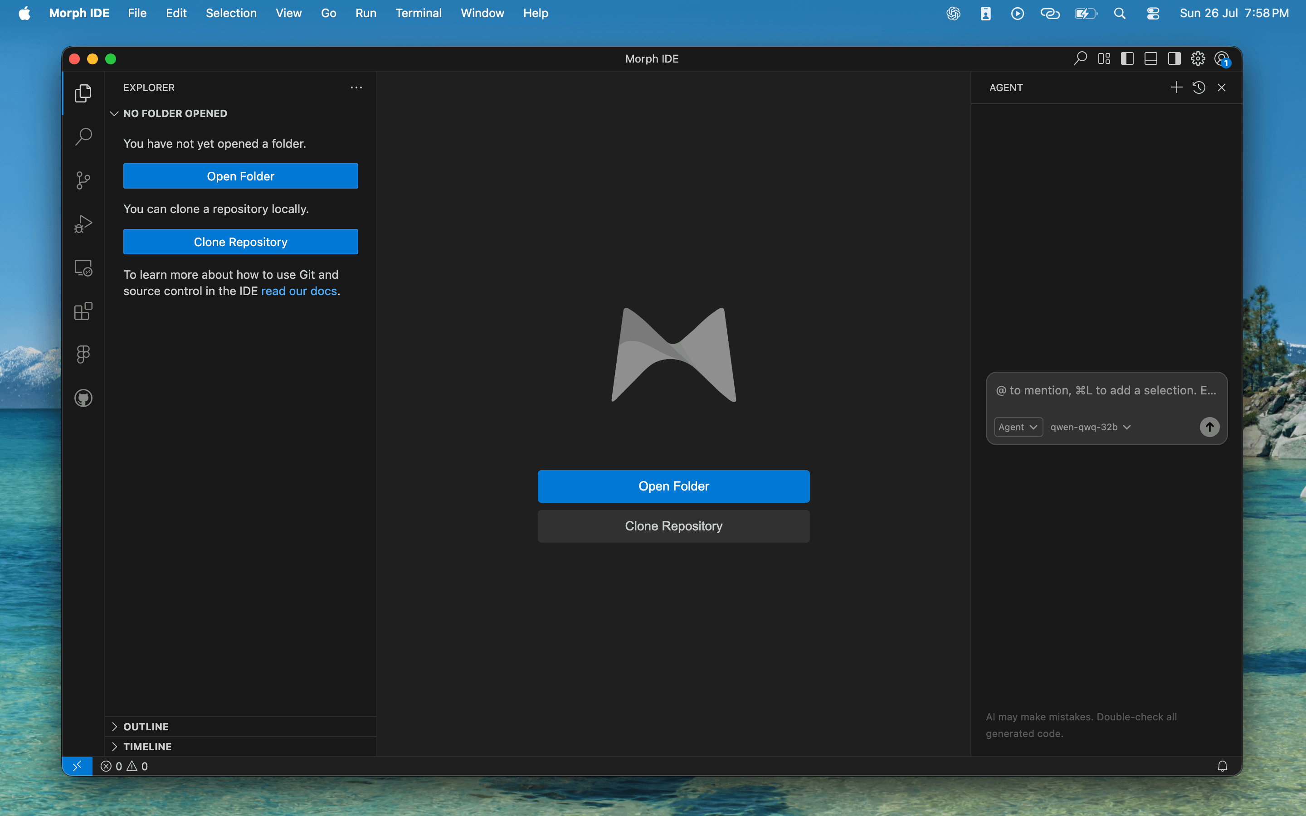Open Spotlight search in menu bar
Image resolution: width=1306 pixels, height=816 pixels.
point(1120,14)
